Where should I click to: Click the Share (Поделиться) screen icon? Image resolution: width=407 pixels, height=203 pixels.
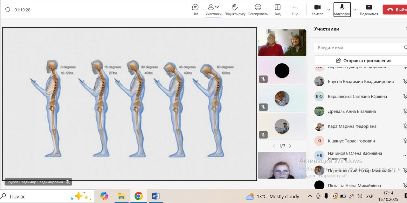[x=369, y=10]
